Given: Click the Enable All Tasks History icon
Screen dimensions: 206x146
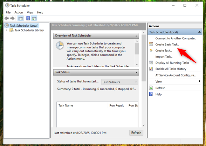Looking at the screenshot, I should [x=151, y=69].
